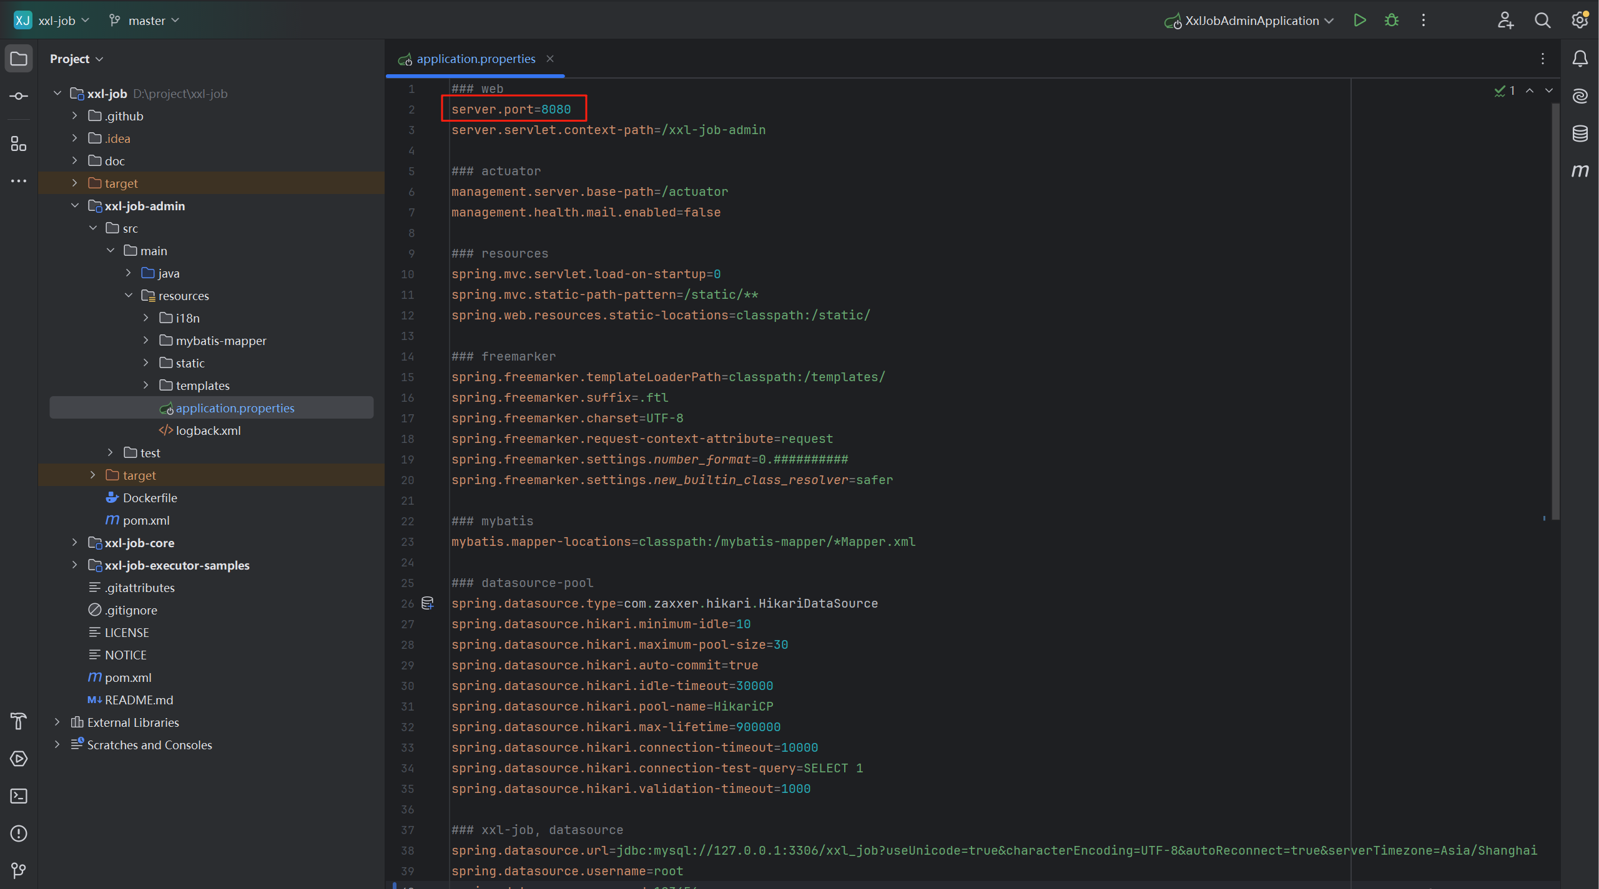Select templates folder in tree
Screen dimensions: 1599x889
click(194, 386)
